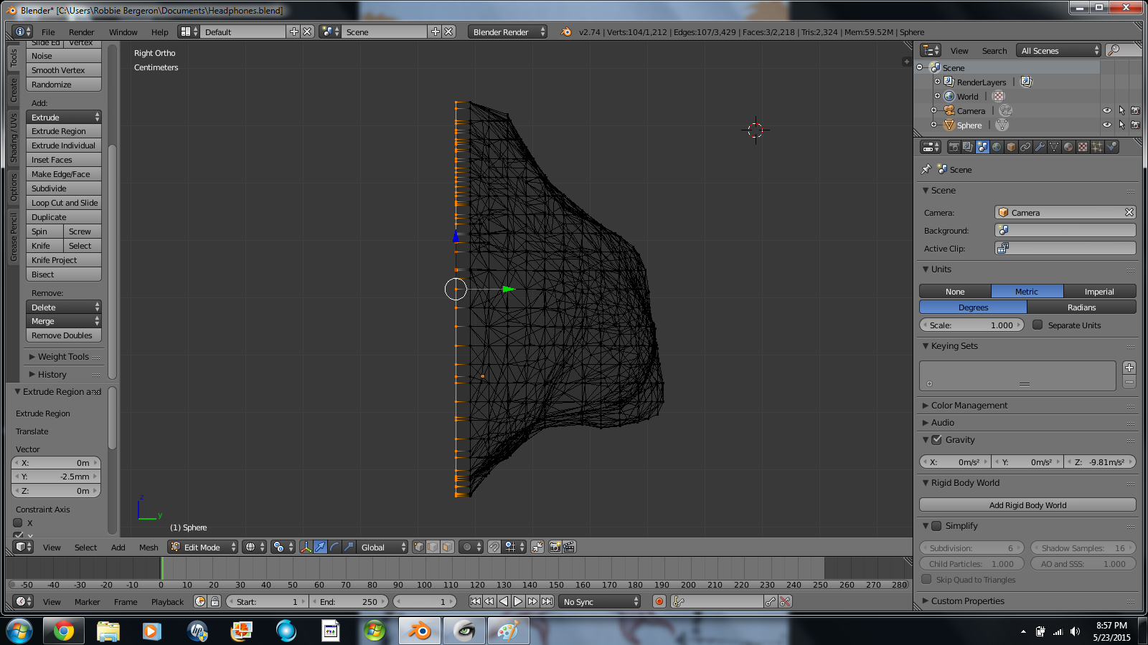The image size is (1148, 645).
Task: Open the Object properties tab
Action: [x=1011, y=147]
